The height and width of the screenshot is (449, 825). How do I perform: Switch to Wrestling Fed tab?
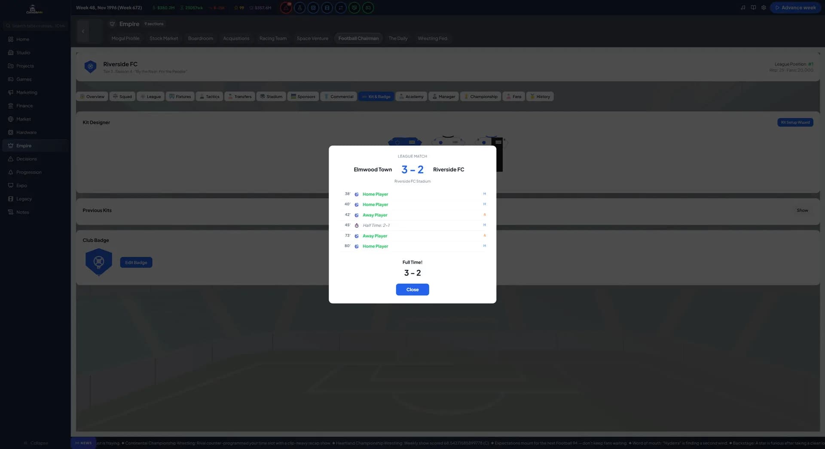click(x=432, y=38)
